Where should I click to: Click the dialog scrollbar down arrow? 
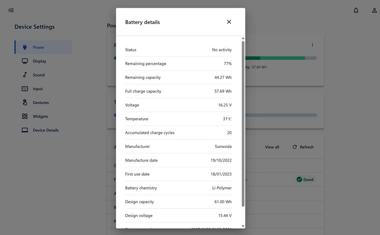tap(243, 226)
